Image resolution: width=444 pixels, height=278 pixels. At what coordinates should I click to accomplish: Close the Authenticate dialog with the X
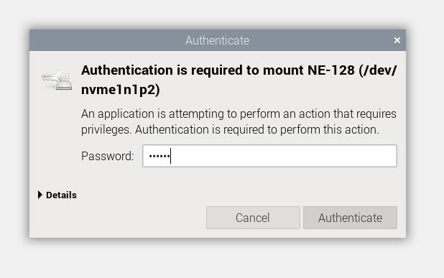(x=397, y=40)
